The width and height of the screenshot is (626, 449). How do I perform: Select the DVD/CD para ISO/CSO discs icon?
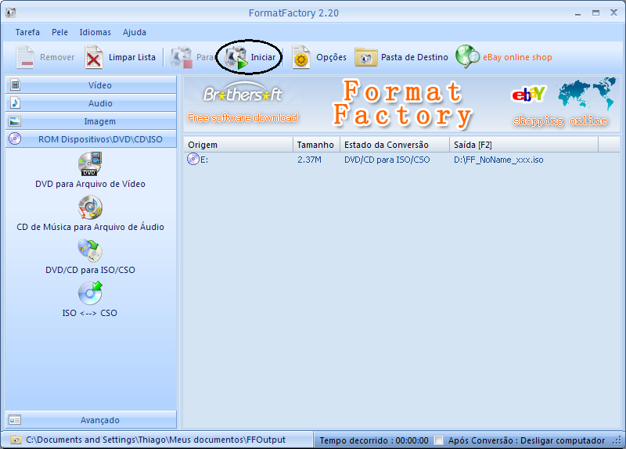pyautogui.click(x=90, y=250)
